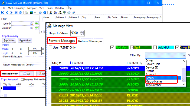Click the blue question mark help icon
The width and height of the screenshot is (190, 106).
click(x=40, y=13)
